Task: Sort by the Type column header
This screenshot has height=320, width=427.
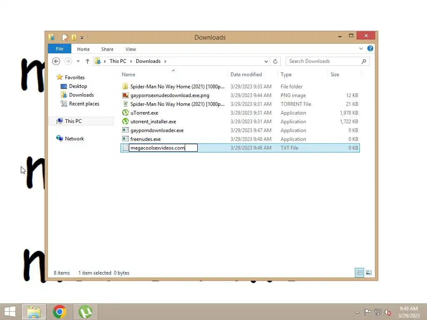Action: (286, 75)
